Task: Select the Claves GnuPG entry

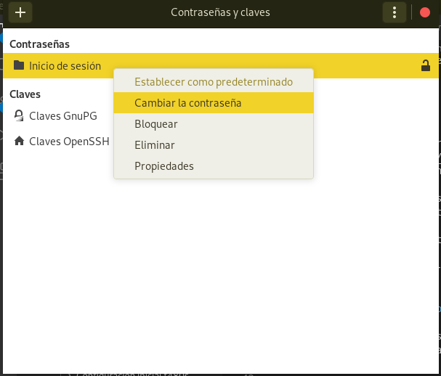Action: coord(62,115)
